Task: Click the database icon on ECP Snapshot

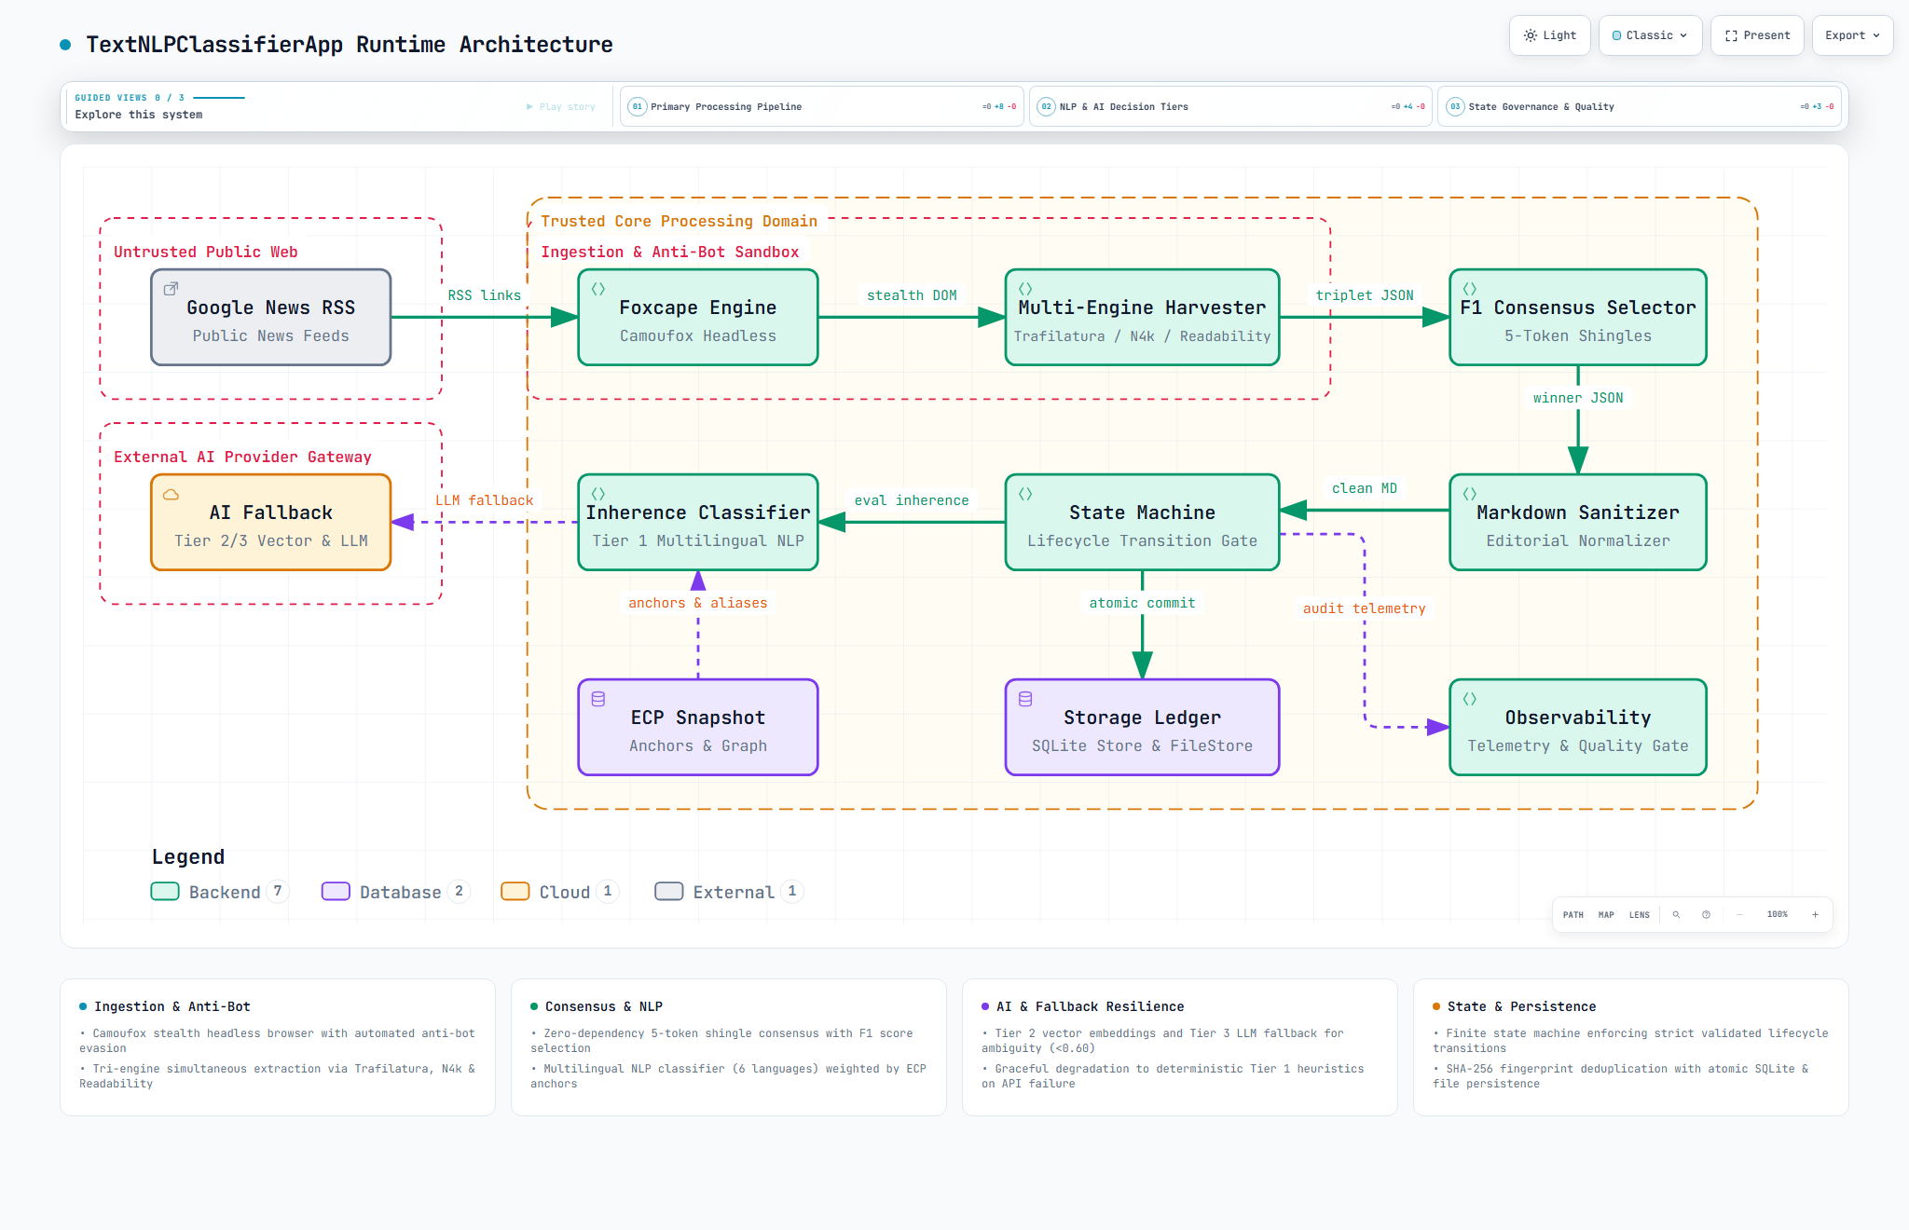Action: [x=598, y=699]
